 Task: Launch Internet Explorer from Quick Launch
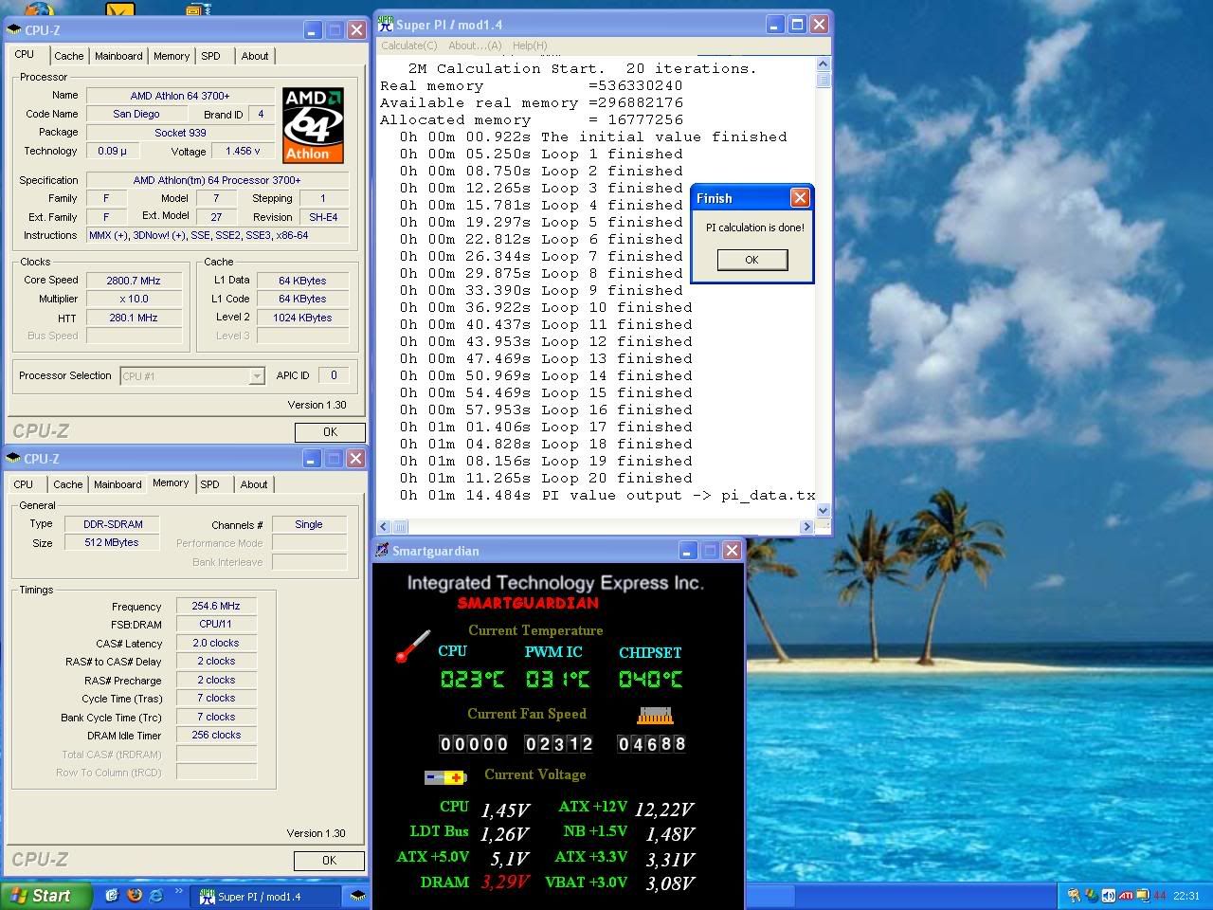click(x=155, y=895)
